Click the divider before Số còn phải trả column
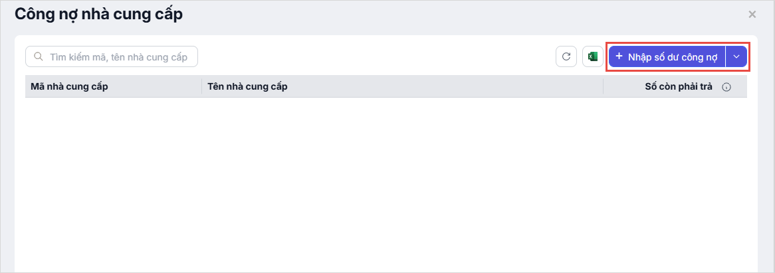 603,87
